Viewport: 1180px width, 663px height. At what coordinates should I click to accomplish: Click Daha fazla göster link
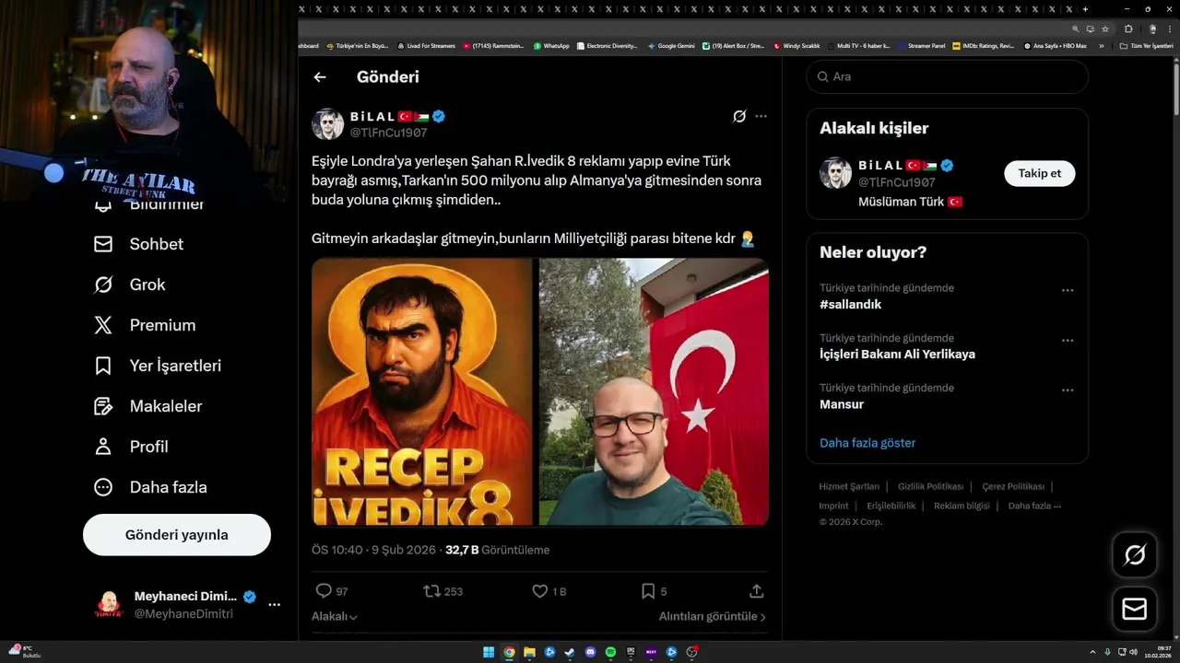coord(867,443)
